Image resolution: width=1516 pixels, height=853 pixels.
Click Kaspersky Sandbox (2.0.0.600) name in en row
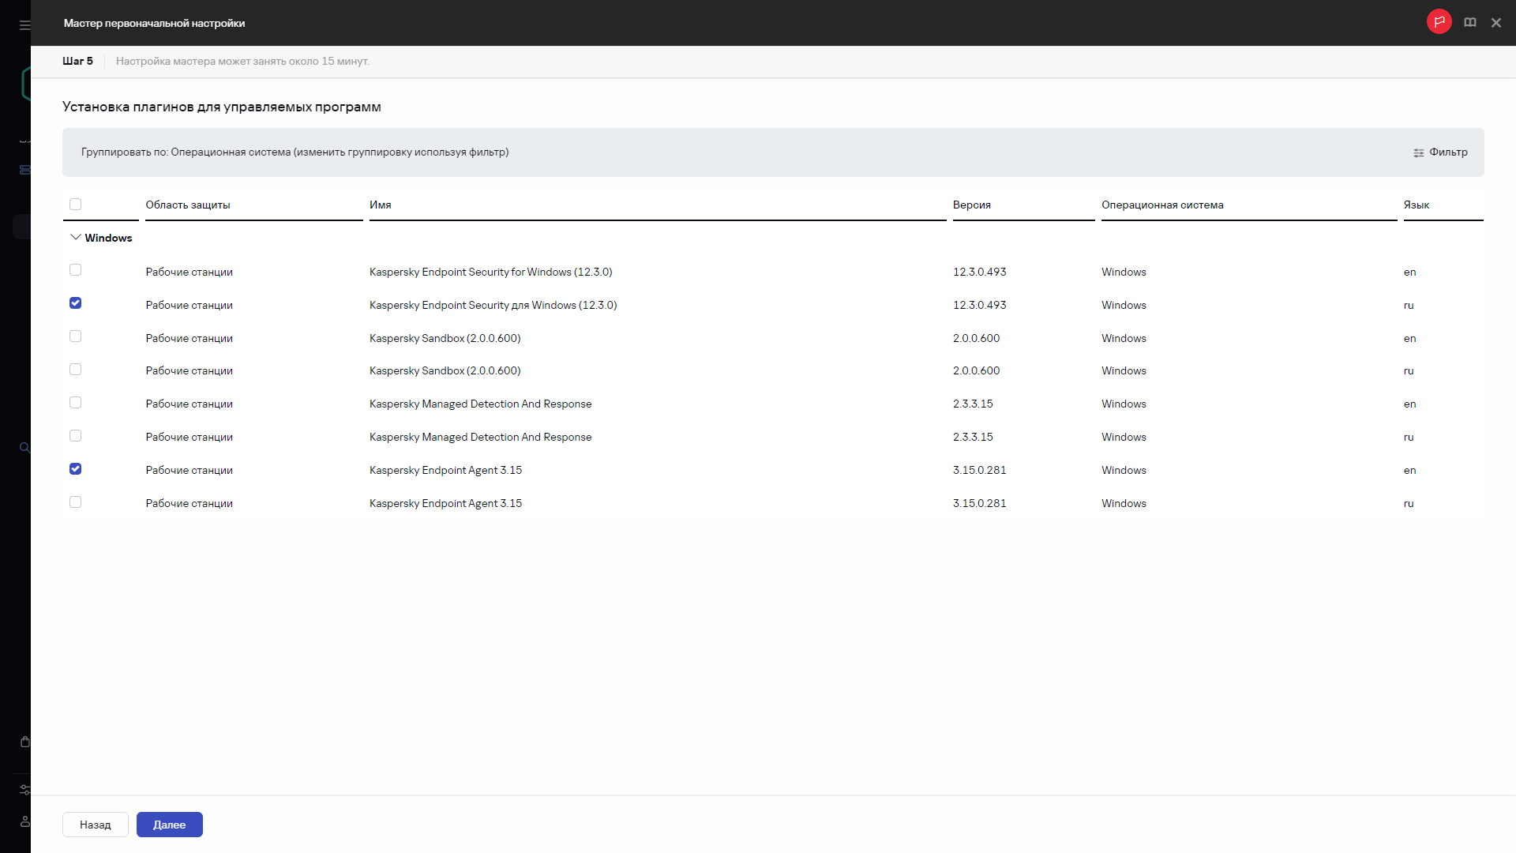(x=445, y=338)
